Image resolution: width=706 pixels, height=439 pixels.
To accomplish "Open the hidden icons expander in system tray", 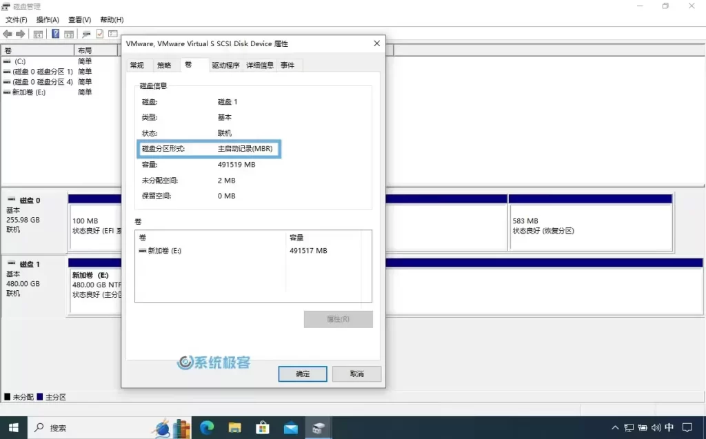I will 615,427.
